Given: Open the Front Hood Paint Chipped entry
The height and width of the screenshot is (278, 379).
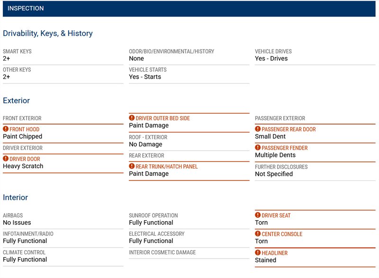Looking at the screenshot, I should (23, 136).
